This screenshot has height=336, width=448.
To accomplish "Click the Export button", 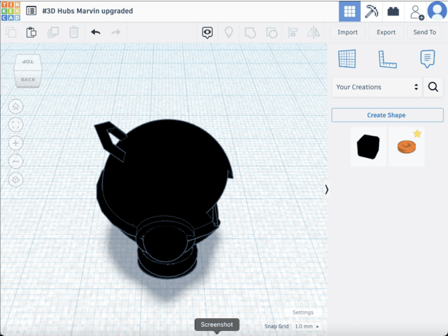I will click(386, 32).
